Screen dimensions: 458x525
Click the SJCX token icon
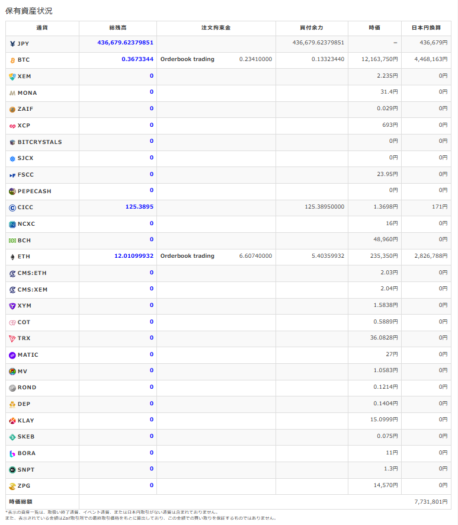click(x=12, y=159)
